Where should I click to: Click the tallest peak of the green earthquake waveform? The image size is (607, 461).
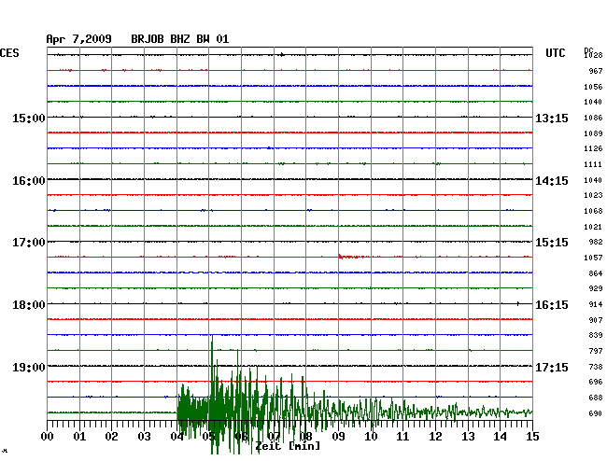[x=212, y=337]
